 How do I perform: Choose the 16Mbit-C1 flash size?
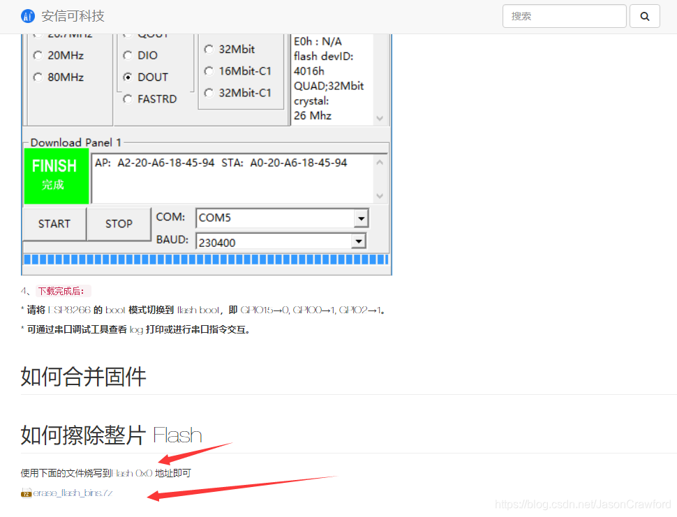(x=209, y=70)
